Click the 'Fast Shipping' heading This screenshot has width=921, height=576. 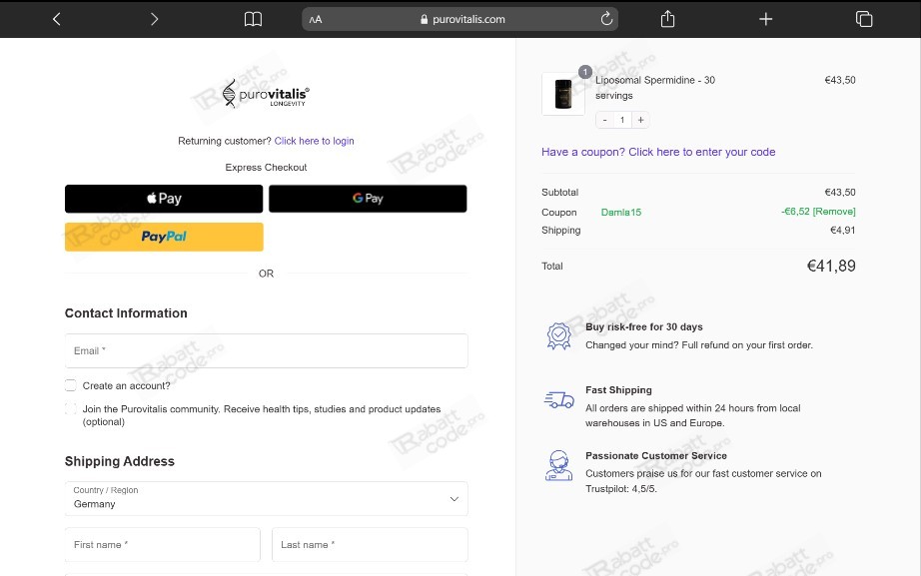tap(618, 390)
